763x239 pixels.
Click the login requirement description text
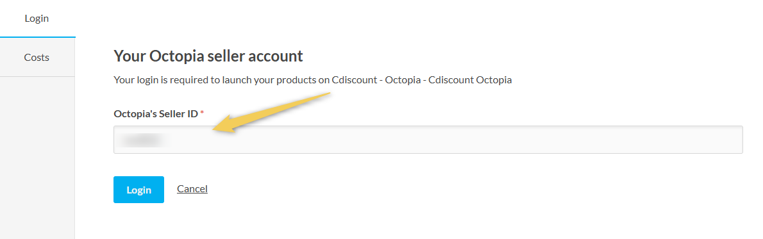[x=312, y=80]
